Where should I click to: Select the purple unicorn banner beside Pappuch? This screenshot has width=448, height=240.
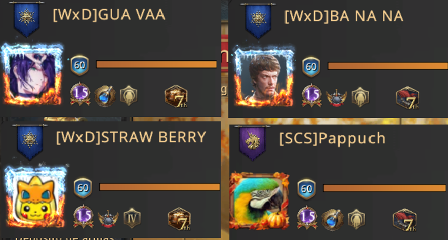253,143
